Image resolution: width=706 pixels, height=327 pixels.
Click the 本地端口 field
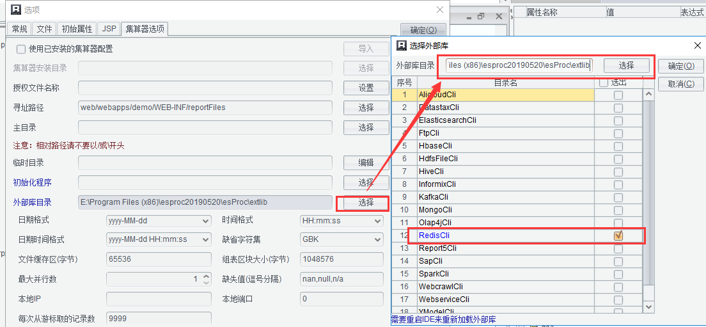341,299
